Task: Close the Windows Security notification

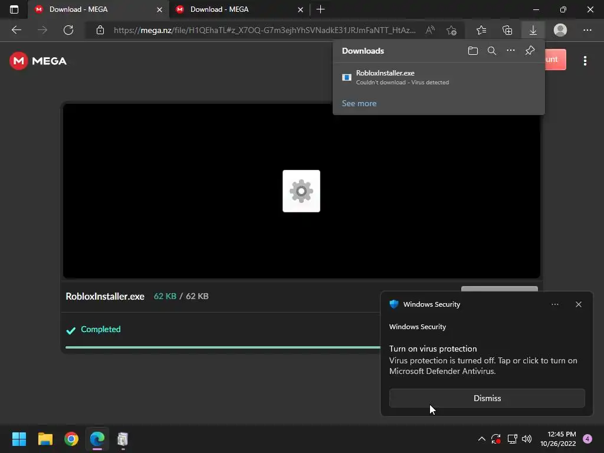Action: click(579, 304)
